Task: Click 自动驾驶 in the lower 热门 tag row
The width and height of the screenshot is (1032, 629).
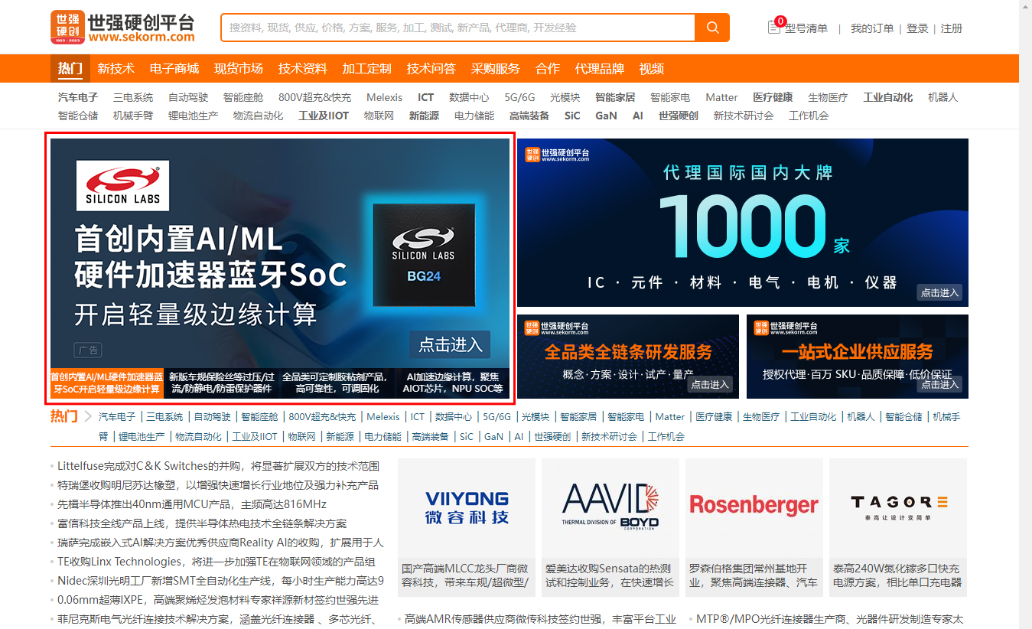Action: click(211, 417)
